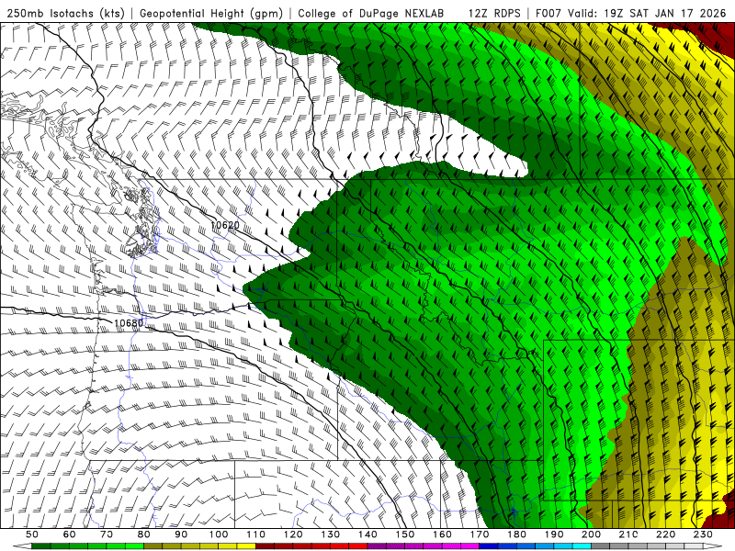Click the 170 value on the color scale

480,534
